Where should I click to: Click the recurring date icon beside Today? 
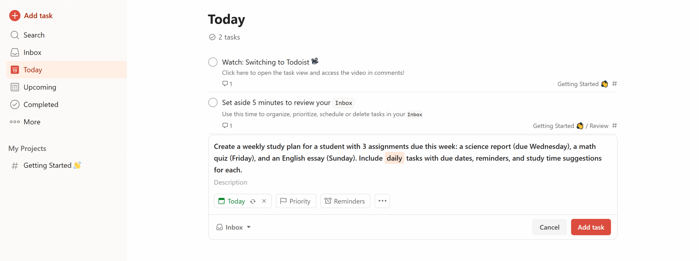click(253, 201)
